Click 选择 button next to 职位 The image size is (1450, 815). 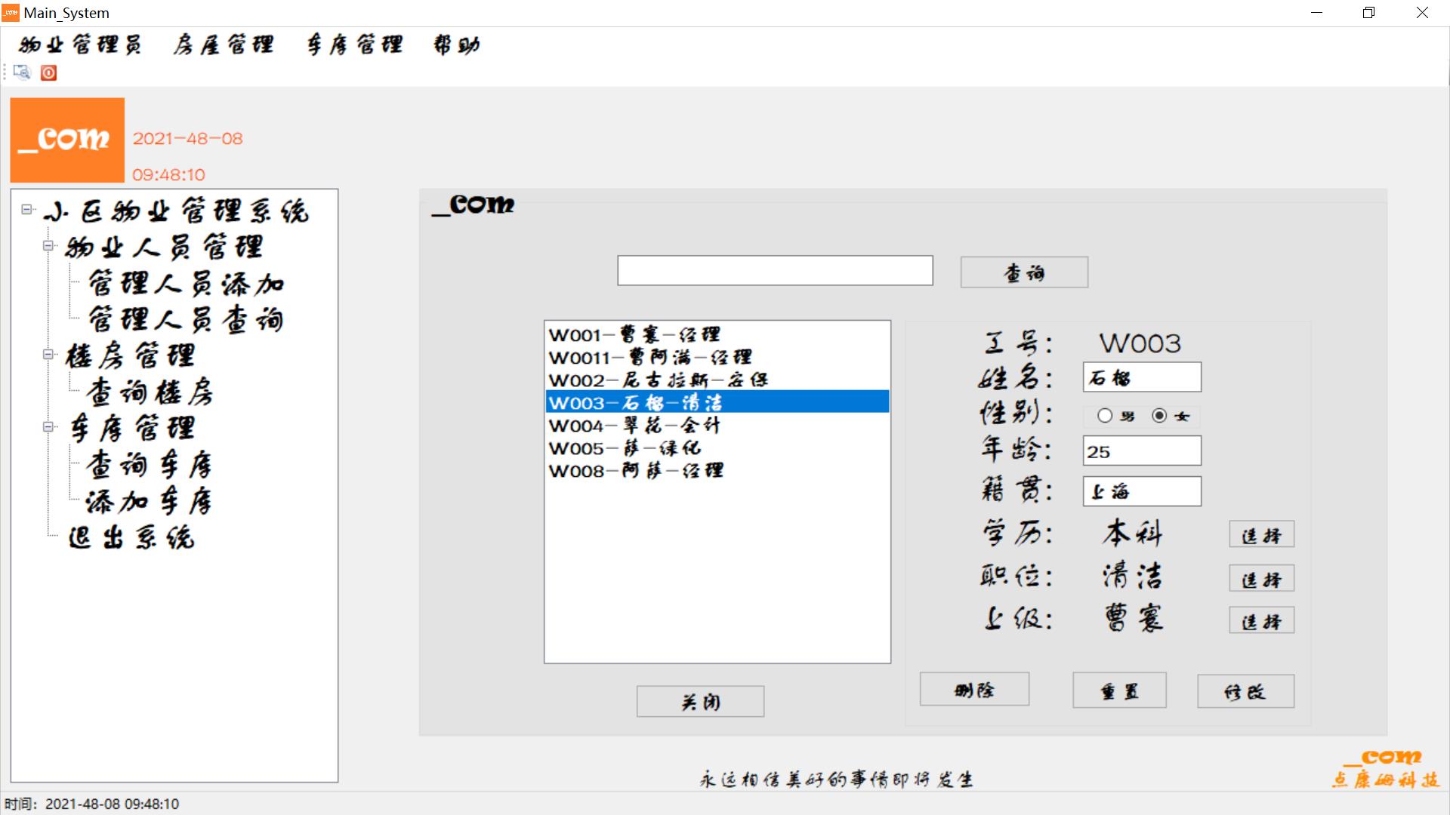[1261, 579]
